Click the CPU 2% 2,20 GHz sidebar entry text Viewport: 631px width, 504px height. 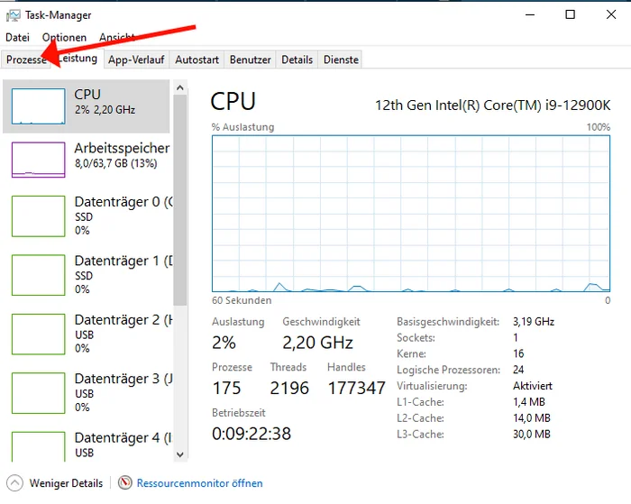click(105, 102)
